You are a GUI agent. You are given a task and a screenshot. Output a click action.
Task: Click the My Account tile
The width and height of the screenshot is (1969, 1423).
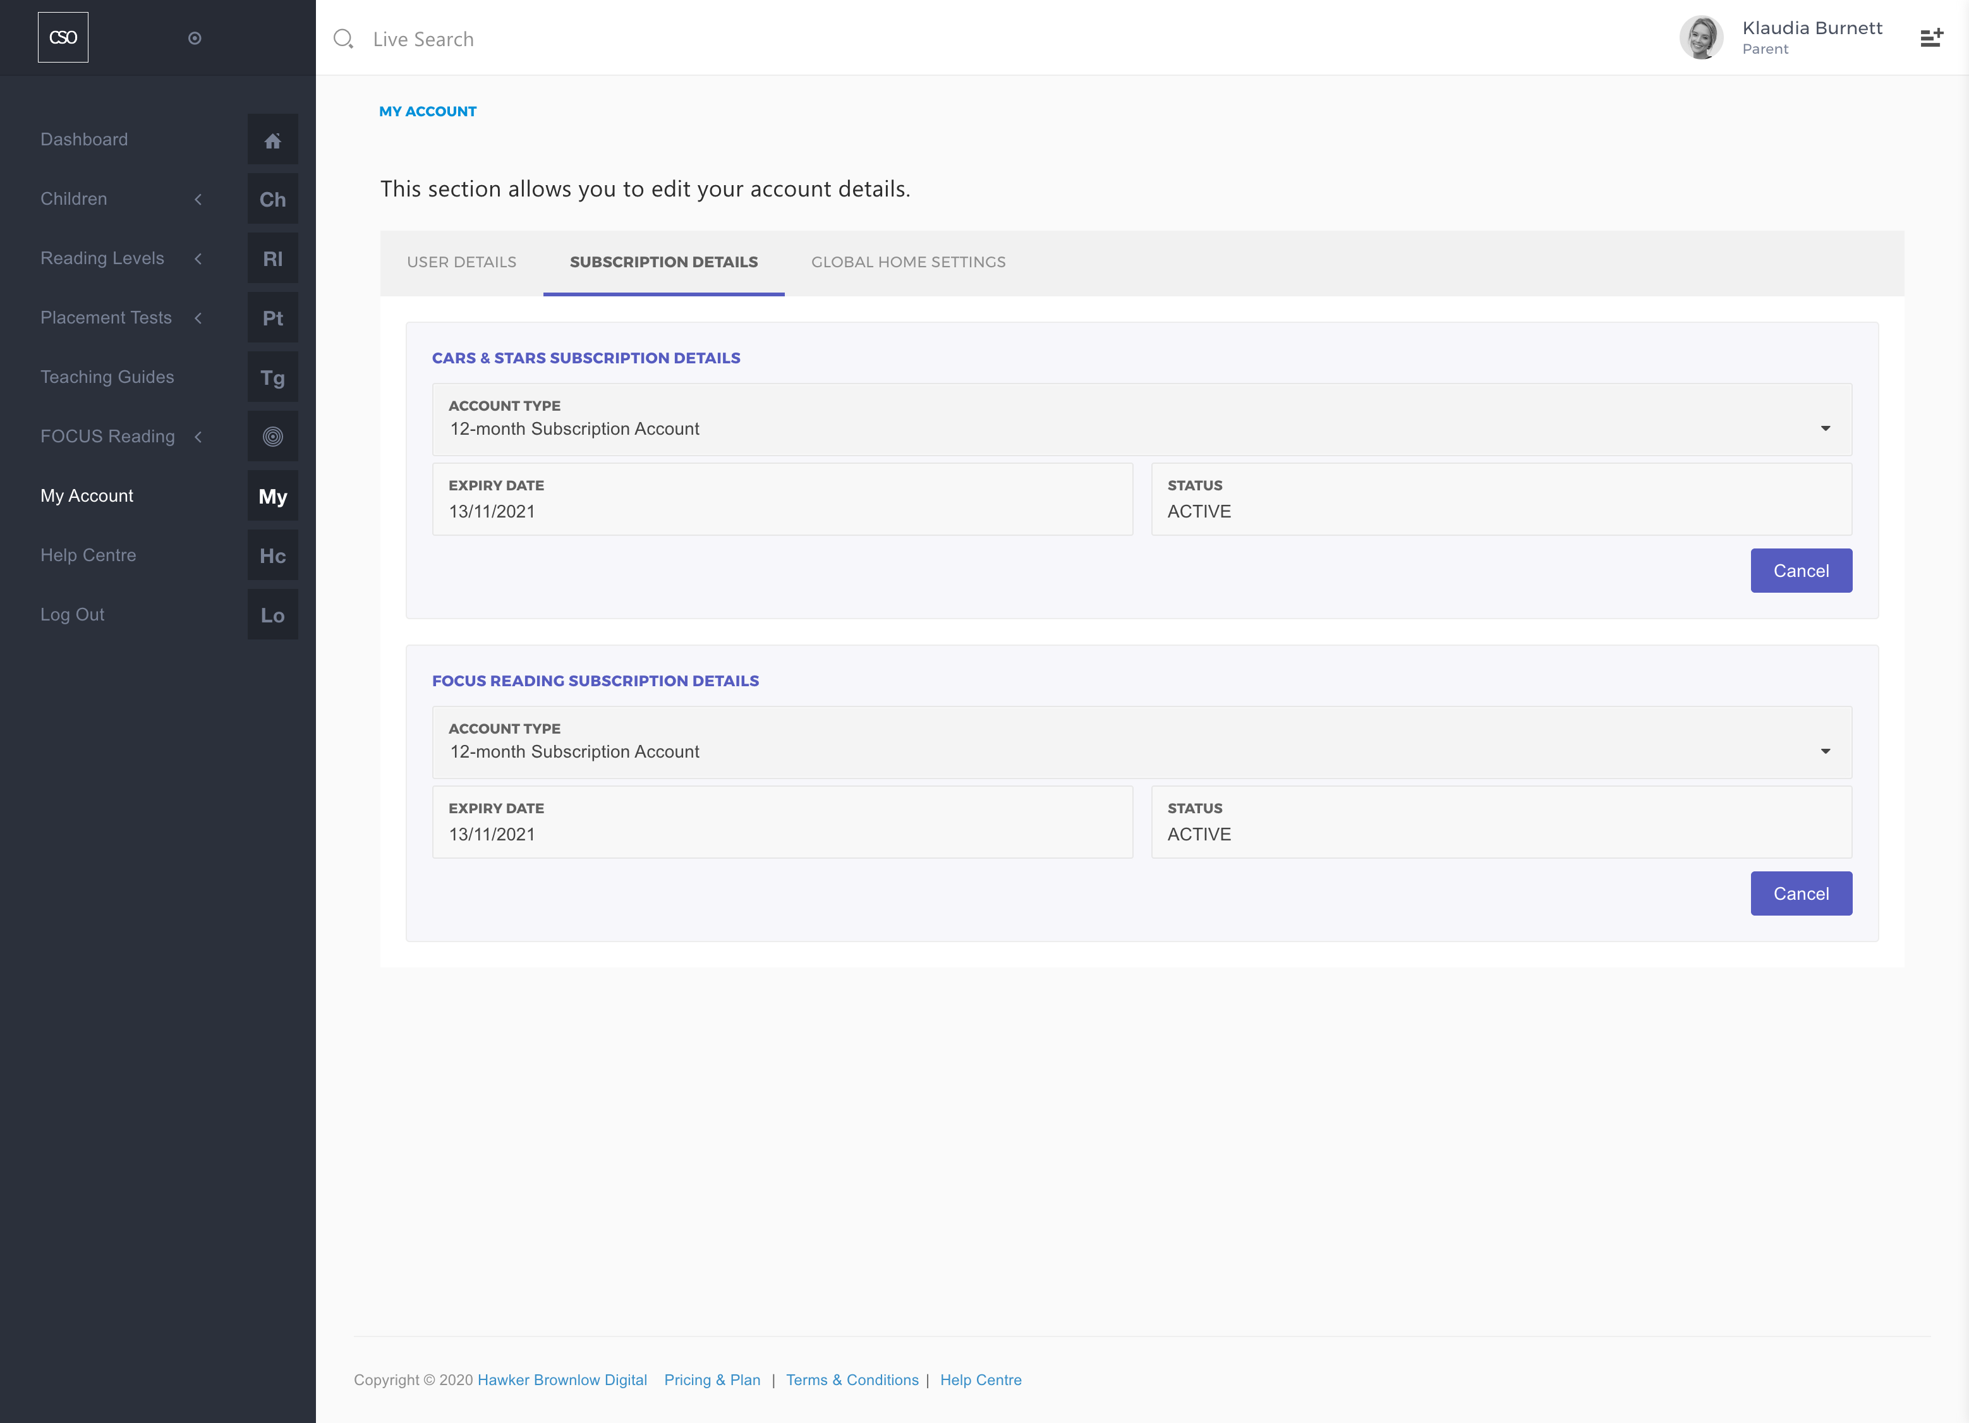[272, 496]
